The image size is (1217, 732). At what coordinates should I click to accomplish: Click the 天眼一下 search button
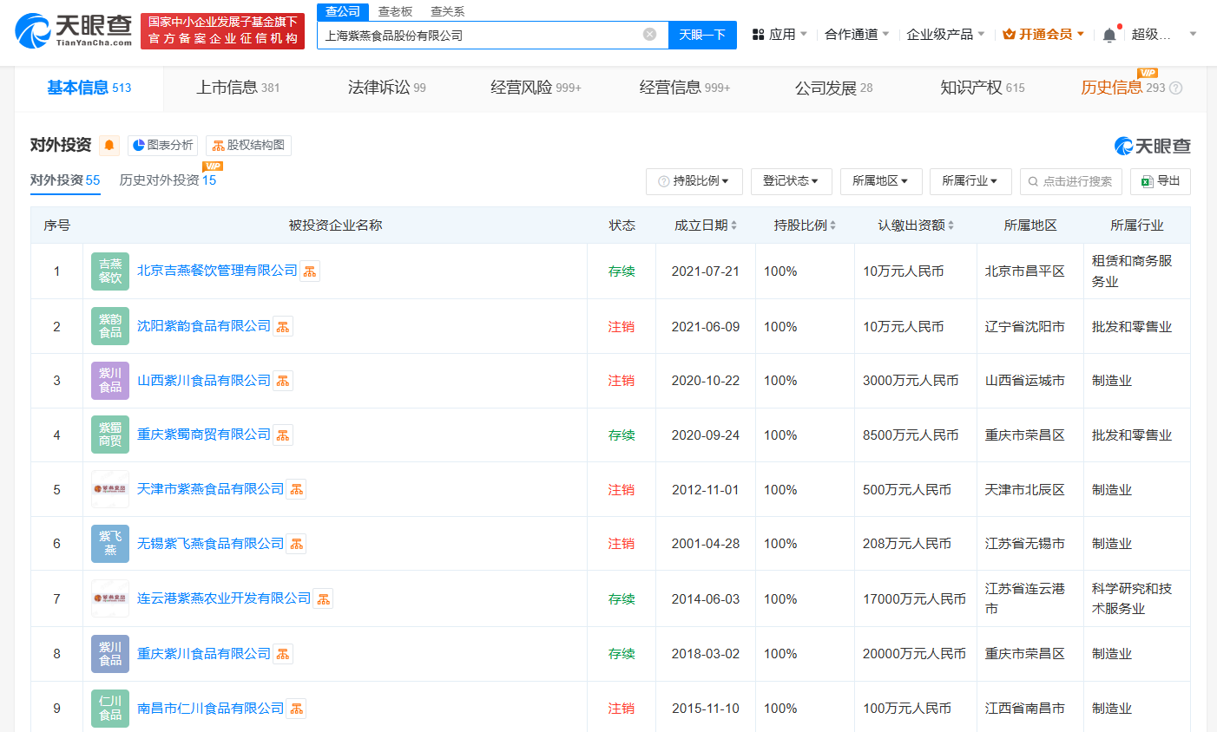[703, 34]
